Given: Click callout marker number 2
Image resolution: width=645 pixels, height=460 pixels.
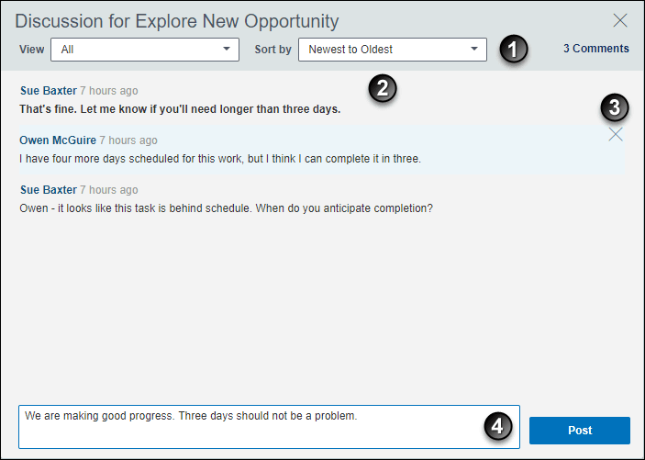Looking at the screenshot, I should (x=383, y=88).
